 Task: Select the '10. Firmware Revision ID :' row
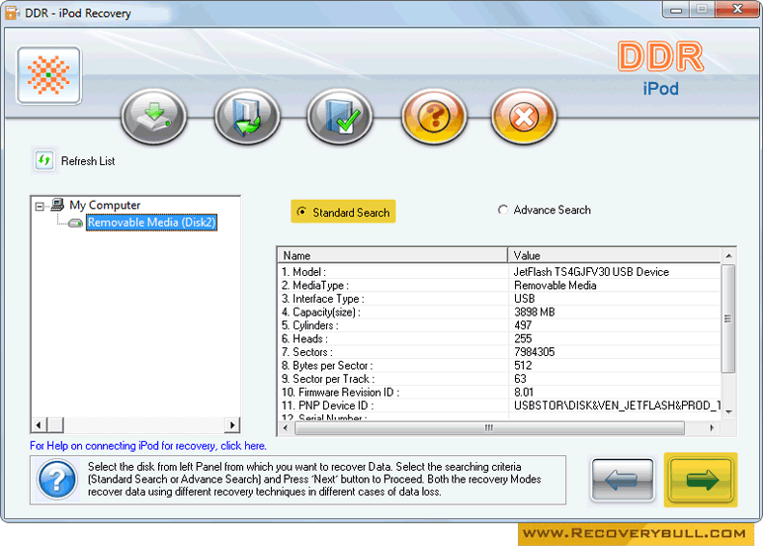(x=499, y=393)
